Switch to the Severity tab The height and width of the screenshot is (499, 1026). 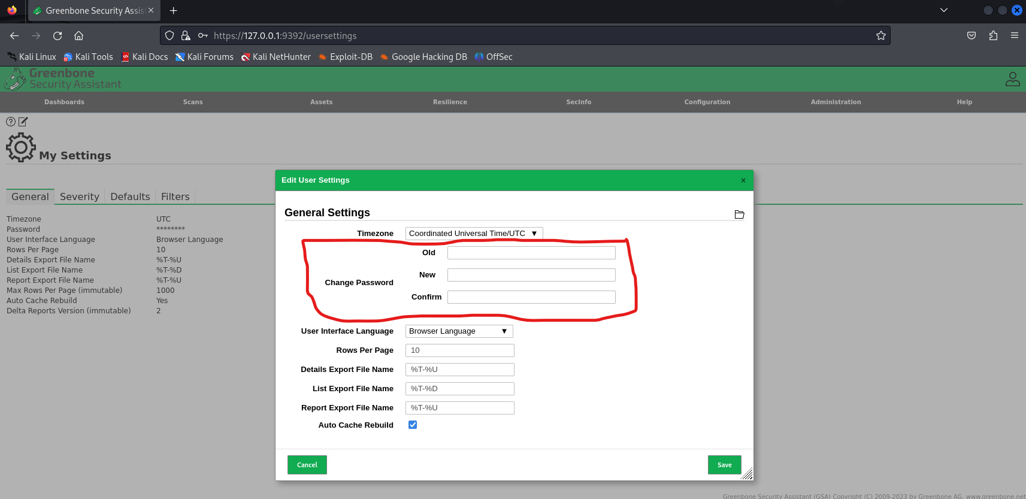pyautogui.click(x=80, y=196)
